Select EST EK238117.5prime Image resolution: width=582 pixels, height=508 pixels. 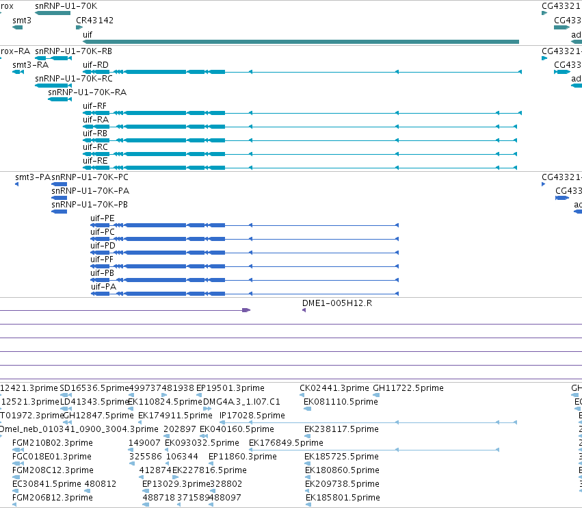[x=307, y=436]
